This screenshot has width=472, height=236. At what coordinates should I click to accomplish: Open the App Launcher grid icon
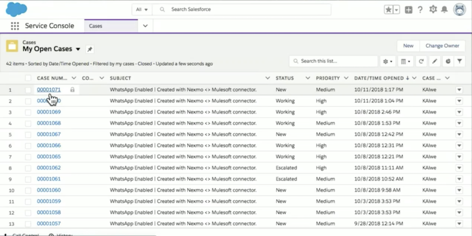[15, 26]
